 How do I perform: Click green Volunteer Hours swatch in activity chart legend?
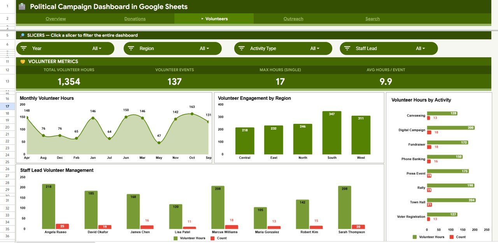click(414, 237)
